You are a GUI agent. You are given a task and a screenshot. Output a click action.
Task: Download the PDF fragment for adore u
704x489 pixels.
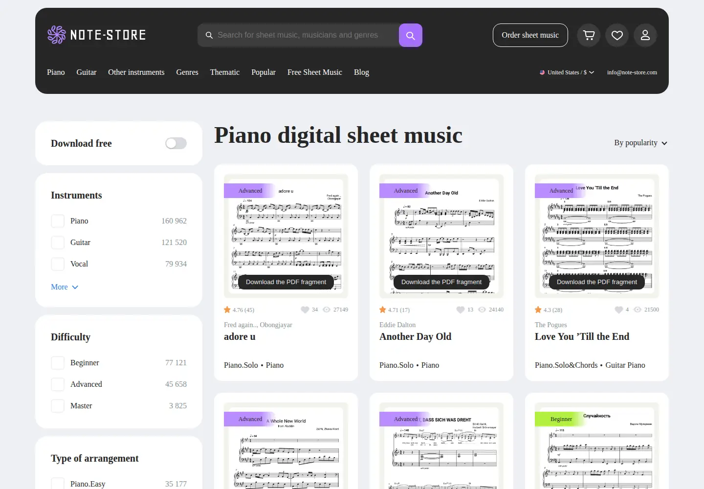point(286,282)
